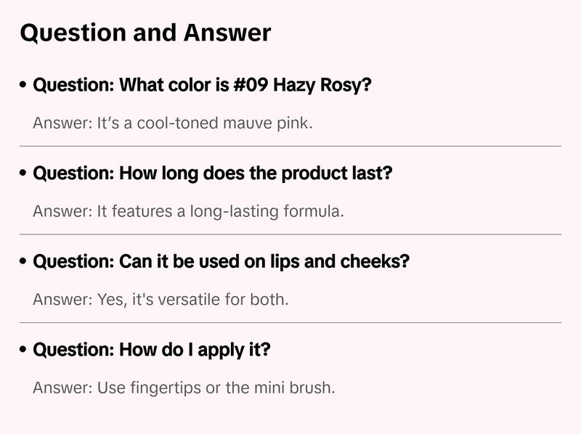Click the bullet before lips and cheeks question

(x=24, y=262)
